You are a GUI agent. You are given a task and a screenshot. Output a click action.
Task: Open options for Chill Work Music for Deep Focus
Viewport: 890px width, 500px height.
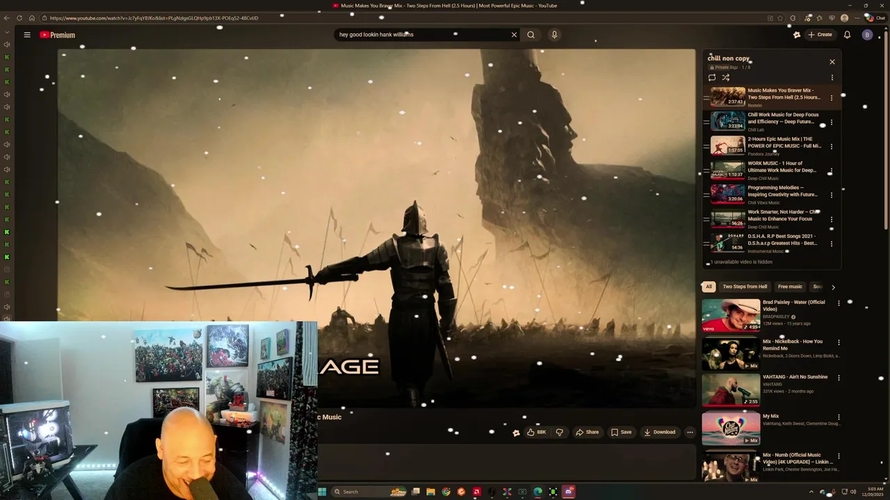832,122
